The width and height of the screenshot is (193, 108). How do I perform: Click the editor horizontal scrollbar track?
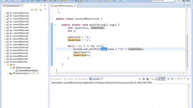pyautogui.click(x=120, y=73)
